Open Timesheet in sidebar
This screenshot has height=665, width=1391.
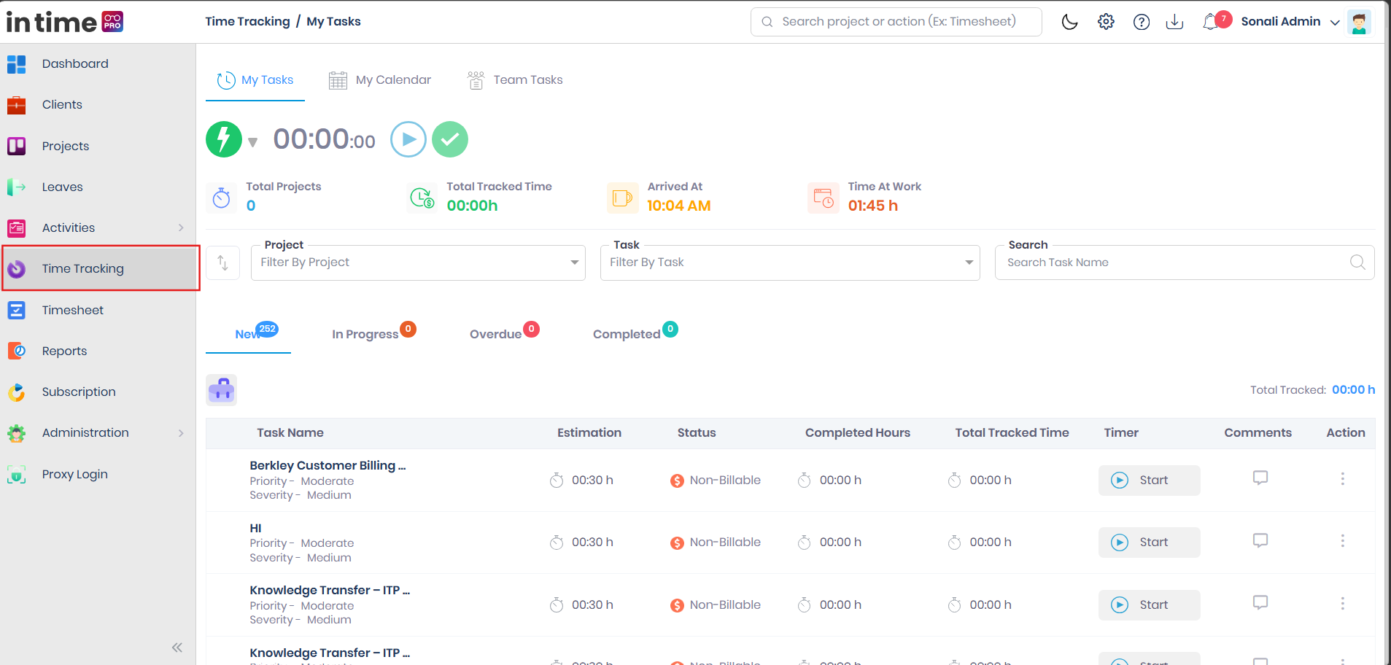coord(73,311)
